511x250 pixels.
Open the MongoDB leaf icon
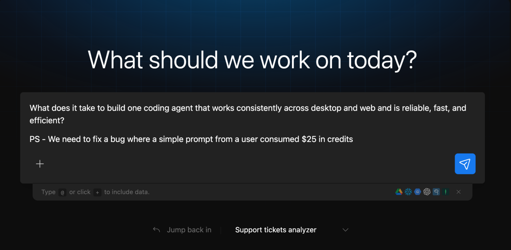click(x=446, y=192)
